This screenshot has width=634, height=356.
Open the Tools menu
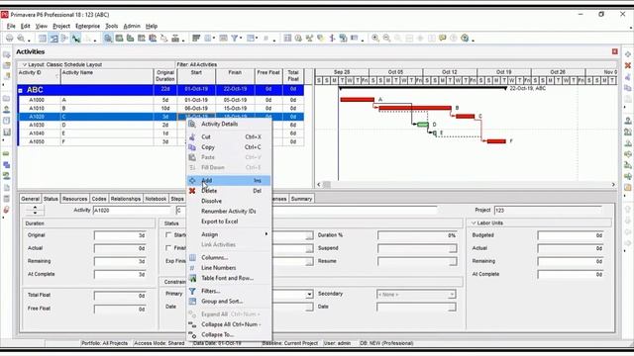[112, 27]
